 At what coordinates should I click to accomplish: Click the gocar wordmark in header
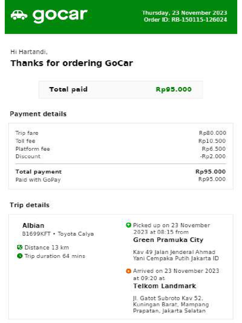(60, 15)
